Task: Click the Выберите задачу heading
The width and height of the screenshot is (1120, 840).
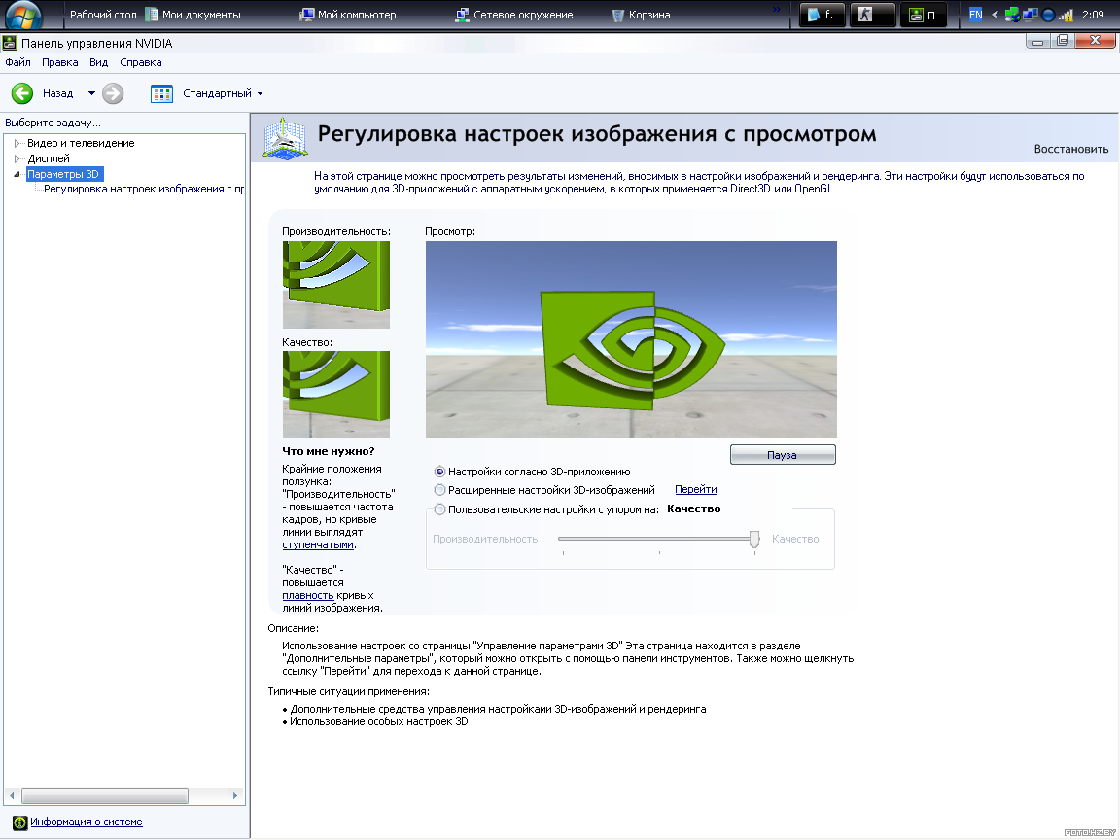Action: [52, 122]
